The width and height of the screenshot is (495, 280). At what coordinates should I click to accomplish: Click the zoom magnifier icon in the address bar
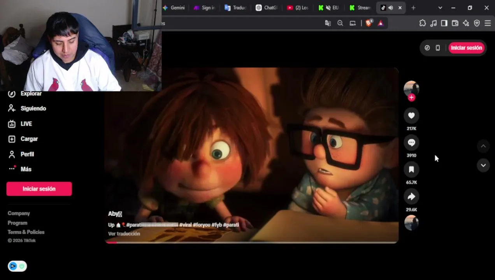[x=340, y=23]
